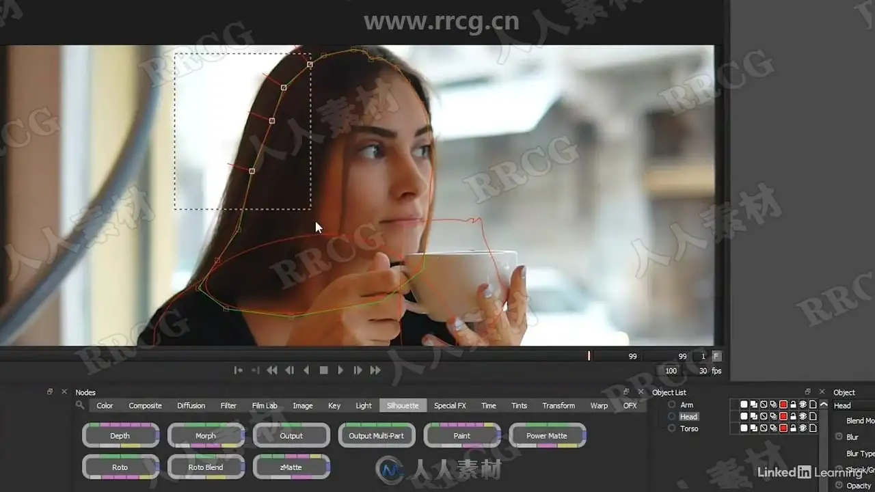
Task: Click the rewind double-arrow playback button
Action: pyautogui.click(x=272, y=370)
